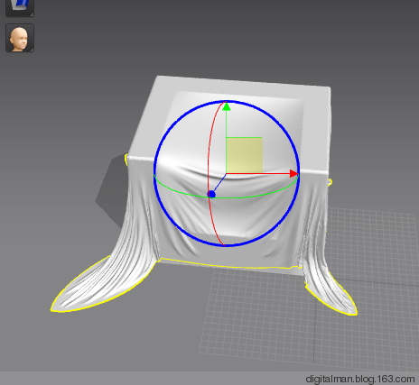Viewport: 419px width, 385px height.
Task: Click the blue garment display icon
Action: point(20,6)
